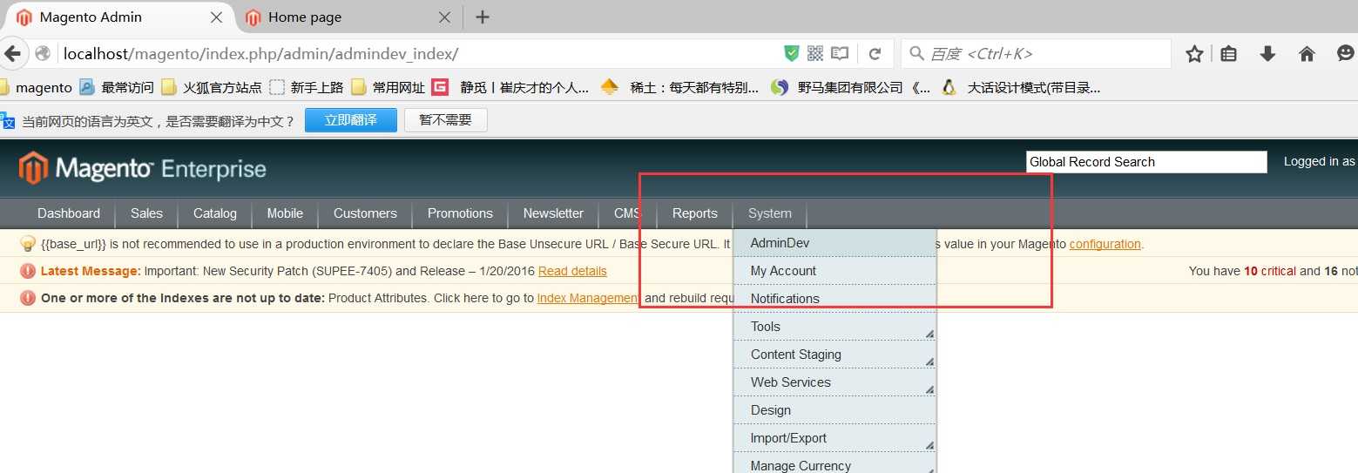
Task: Click the 立即翻译 translate button
Action: 351,120
